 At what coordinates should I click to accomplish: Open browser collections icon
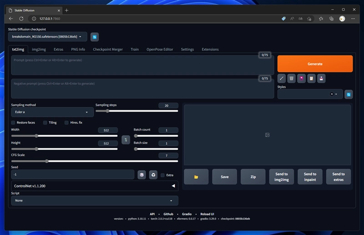(x=331, y=19)
